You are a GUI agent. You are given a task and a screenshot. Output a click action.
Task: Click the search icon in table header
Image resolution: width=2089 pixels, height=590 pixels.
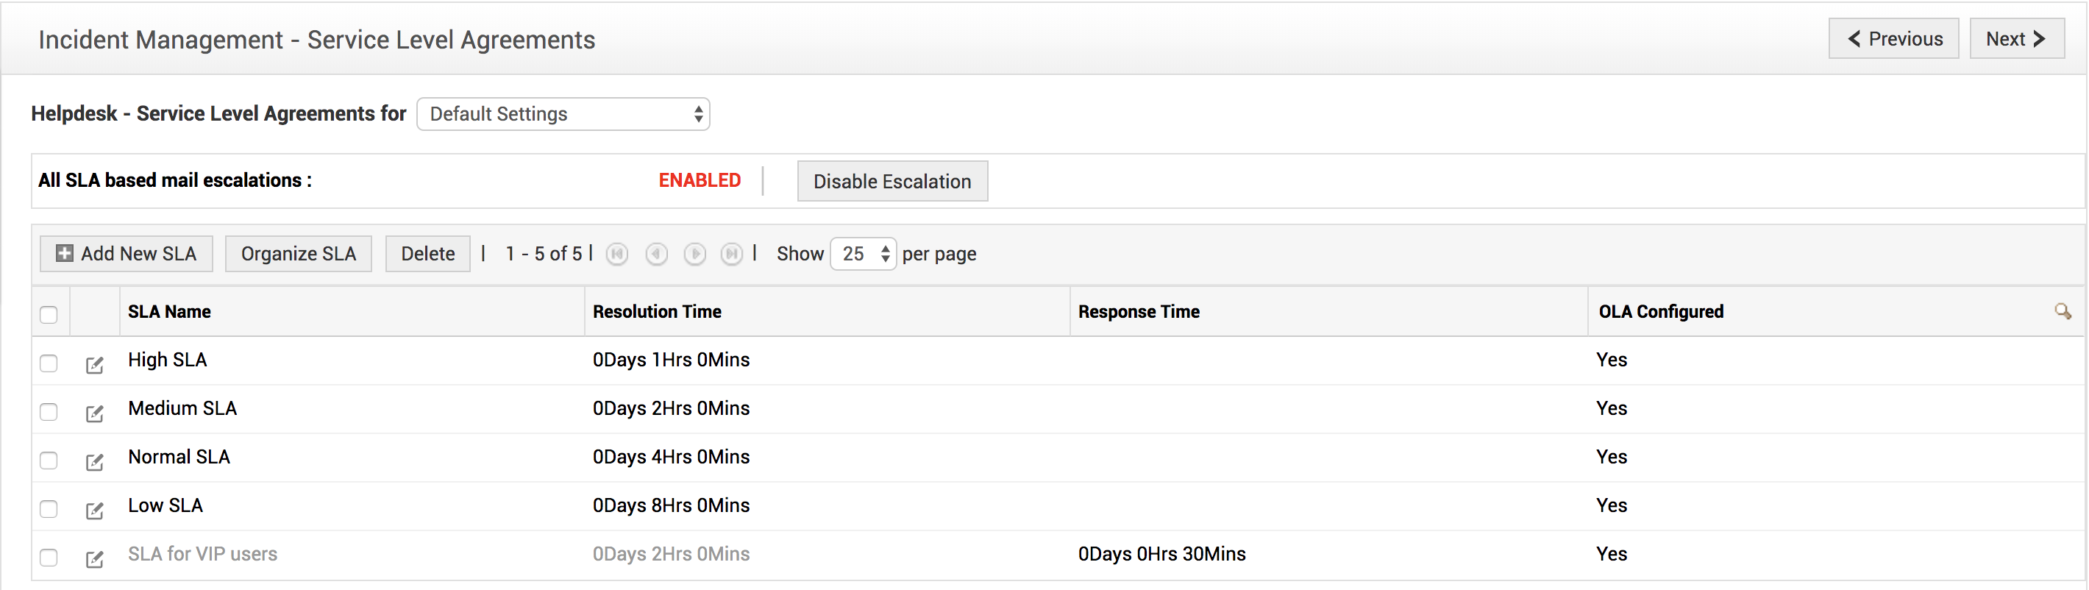pos(2063,312)
